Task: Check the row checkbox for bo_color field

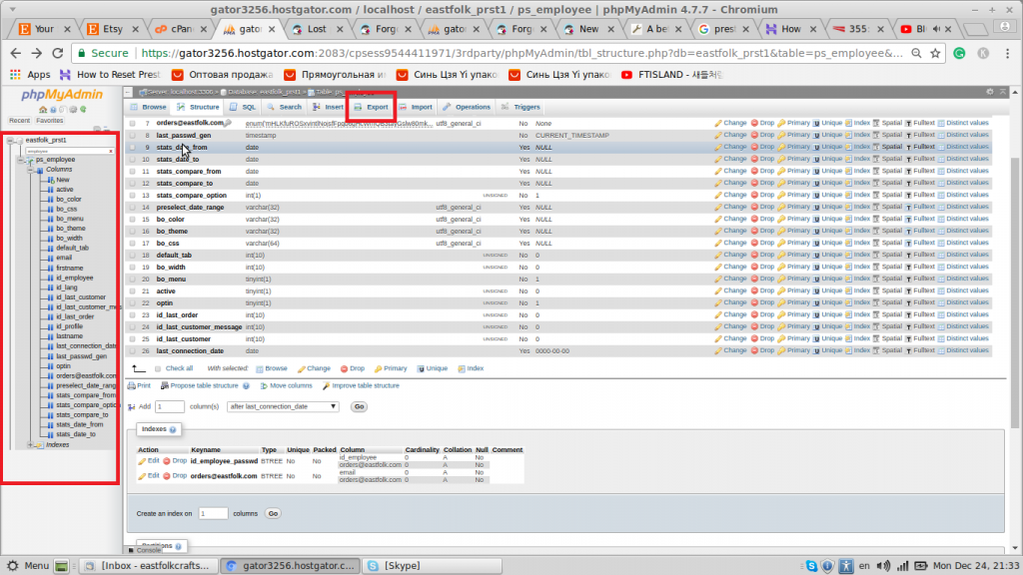Action: [132, 219]
